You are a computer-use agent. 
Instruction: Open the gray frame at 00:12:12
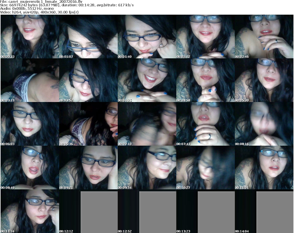click(88, 211)
